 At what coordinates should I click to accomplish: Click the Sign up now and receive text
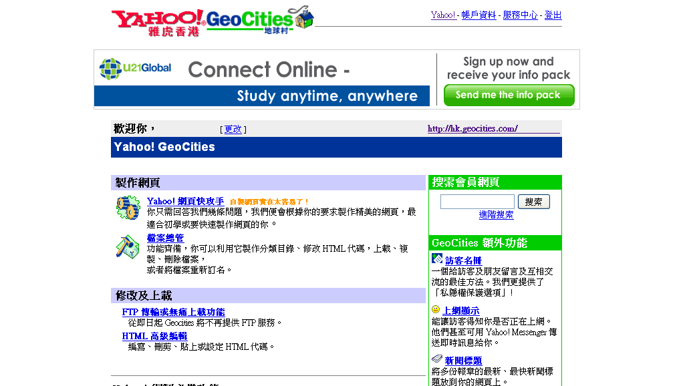coord(509,68)
